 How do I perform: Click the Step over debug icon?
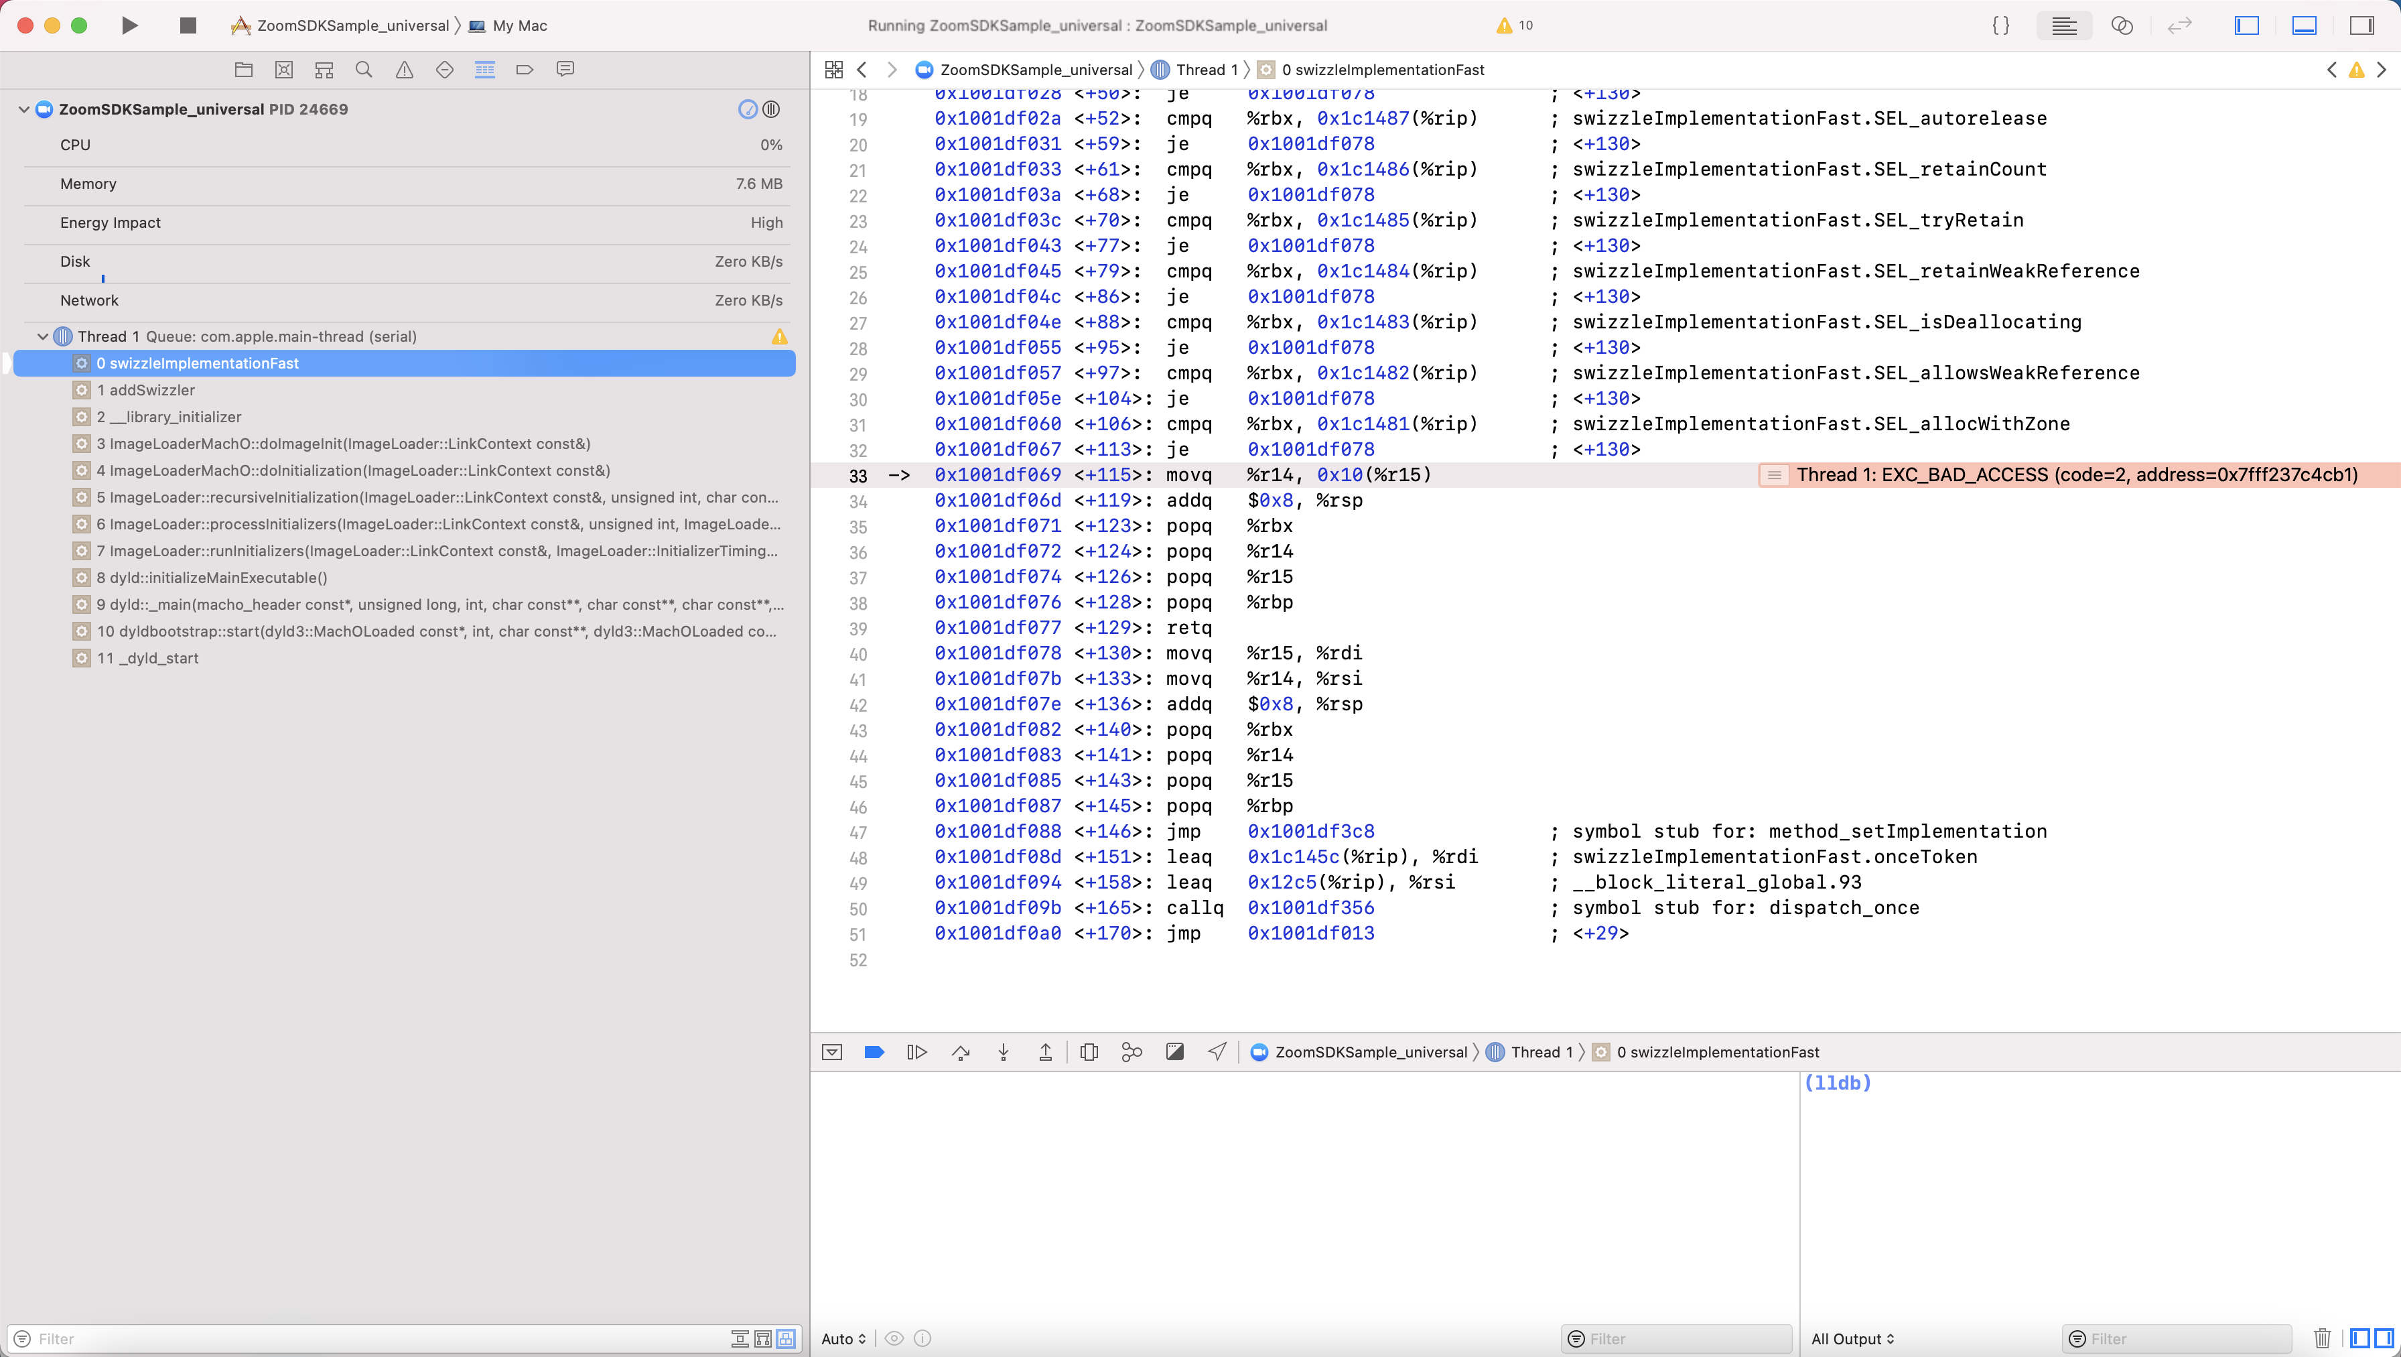pyautogui.click(x=961, y=1052)
